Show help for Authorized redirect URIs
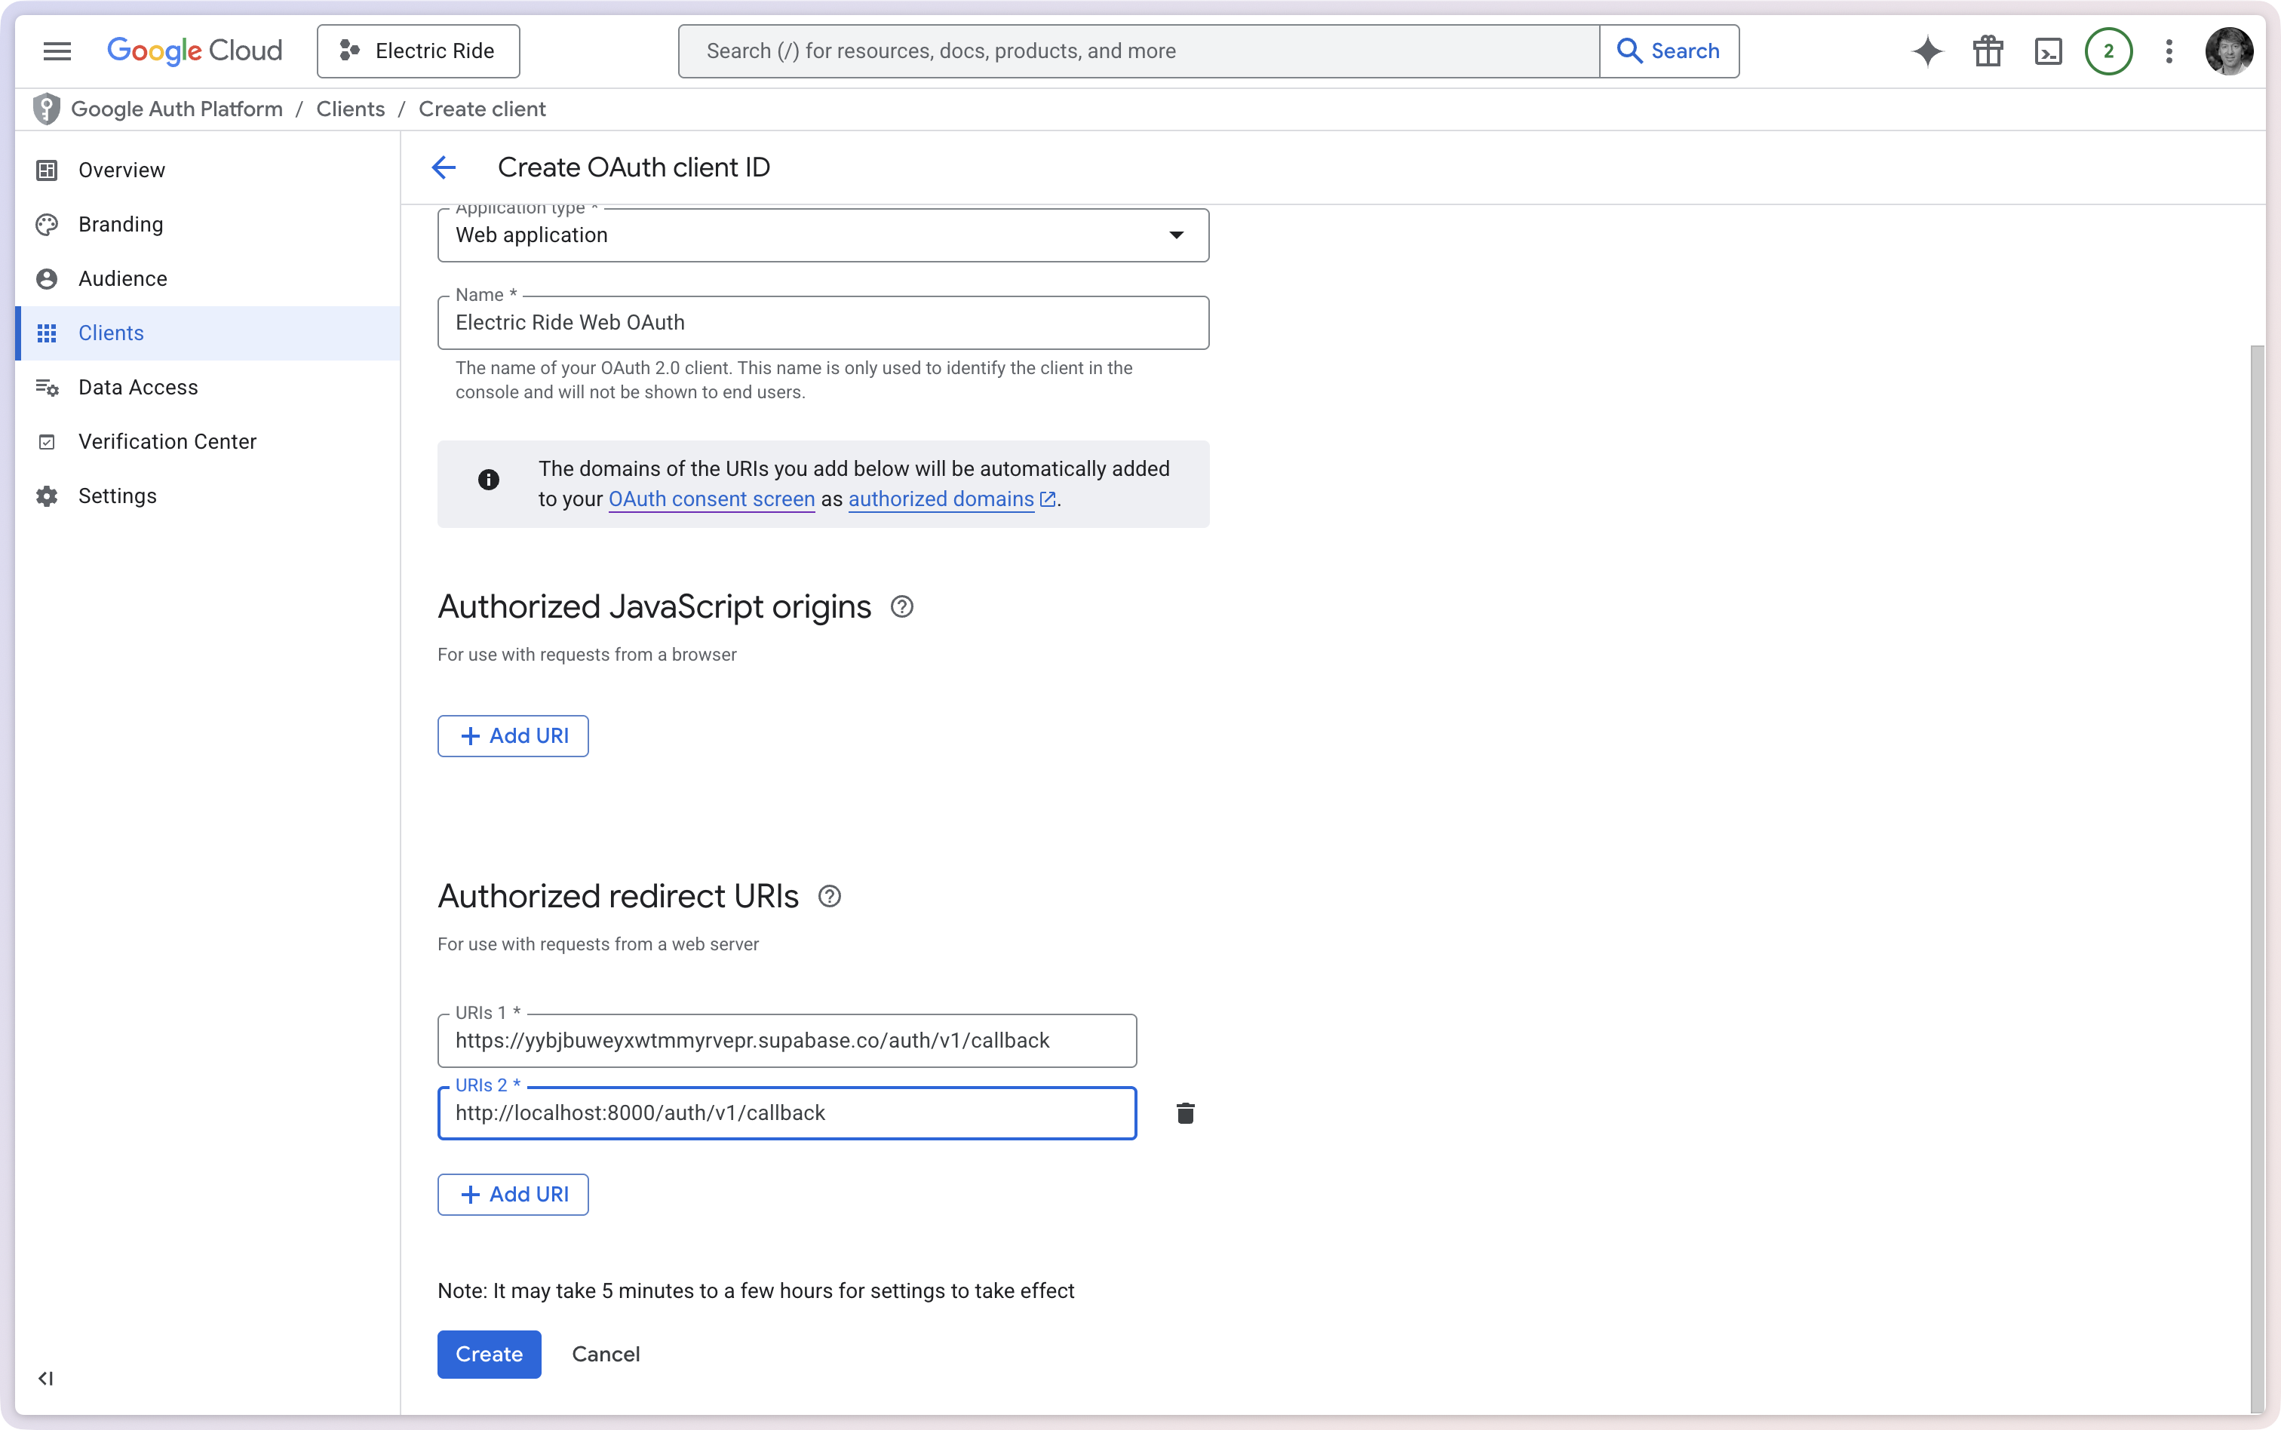Image resolution: width=2281 pixels, height=1430 pixels. [x=830, y=897]
